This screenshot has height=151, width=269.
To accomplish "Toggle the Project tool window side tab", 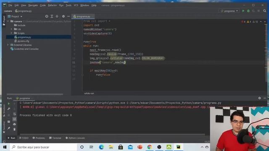I will coord(4,21).
